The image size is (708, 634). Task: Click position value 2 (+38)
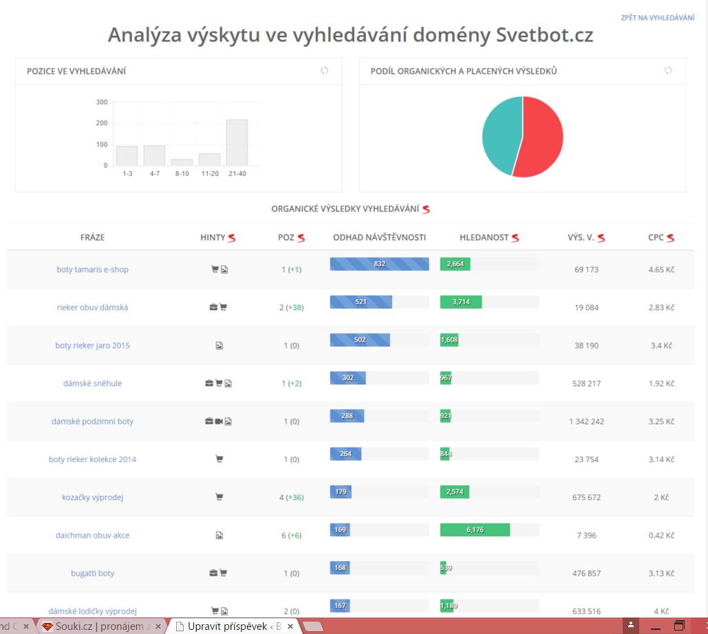pos(292,307)
